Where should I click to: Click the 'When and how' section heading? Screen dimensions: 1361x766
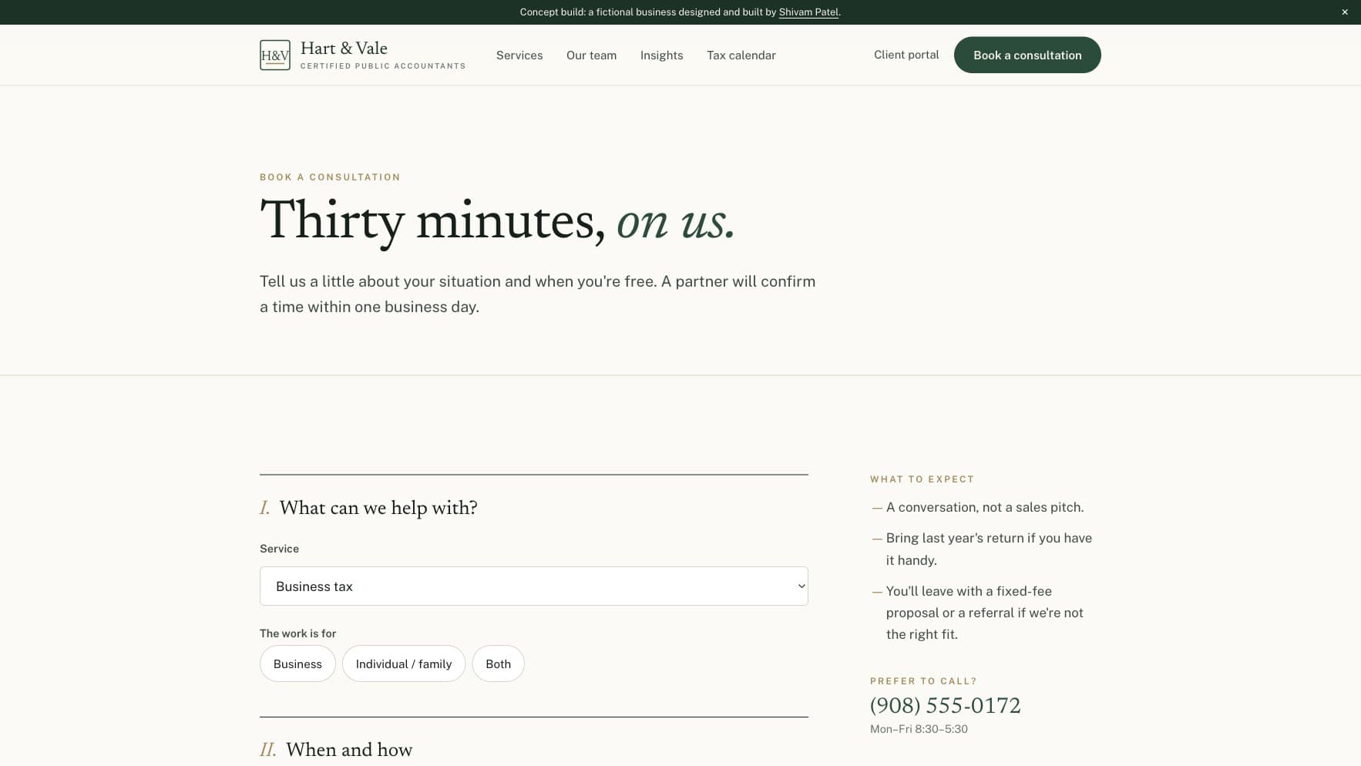349,750
